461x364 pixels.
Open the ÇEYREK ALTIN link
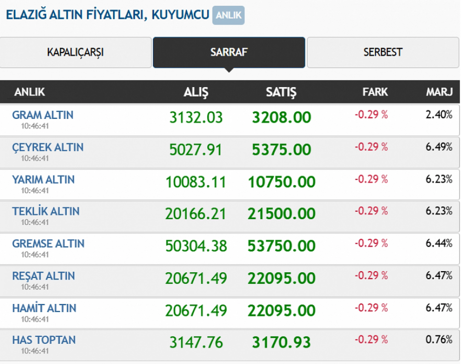tap(48, 147)
